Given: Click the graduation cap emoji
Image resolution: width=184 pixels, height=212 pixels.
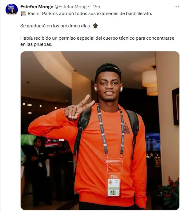Looking at the screenshot, I should 95,26.
